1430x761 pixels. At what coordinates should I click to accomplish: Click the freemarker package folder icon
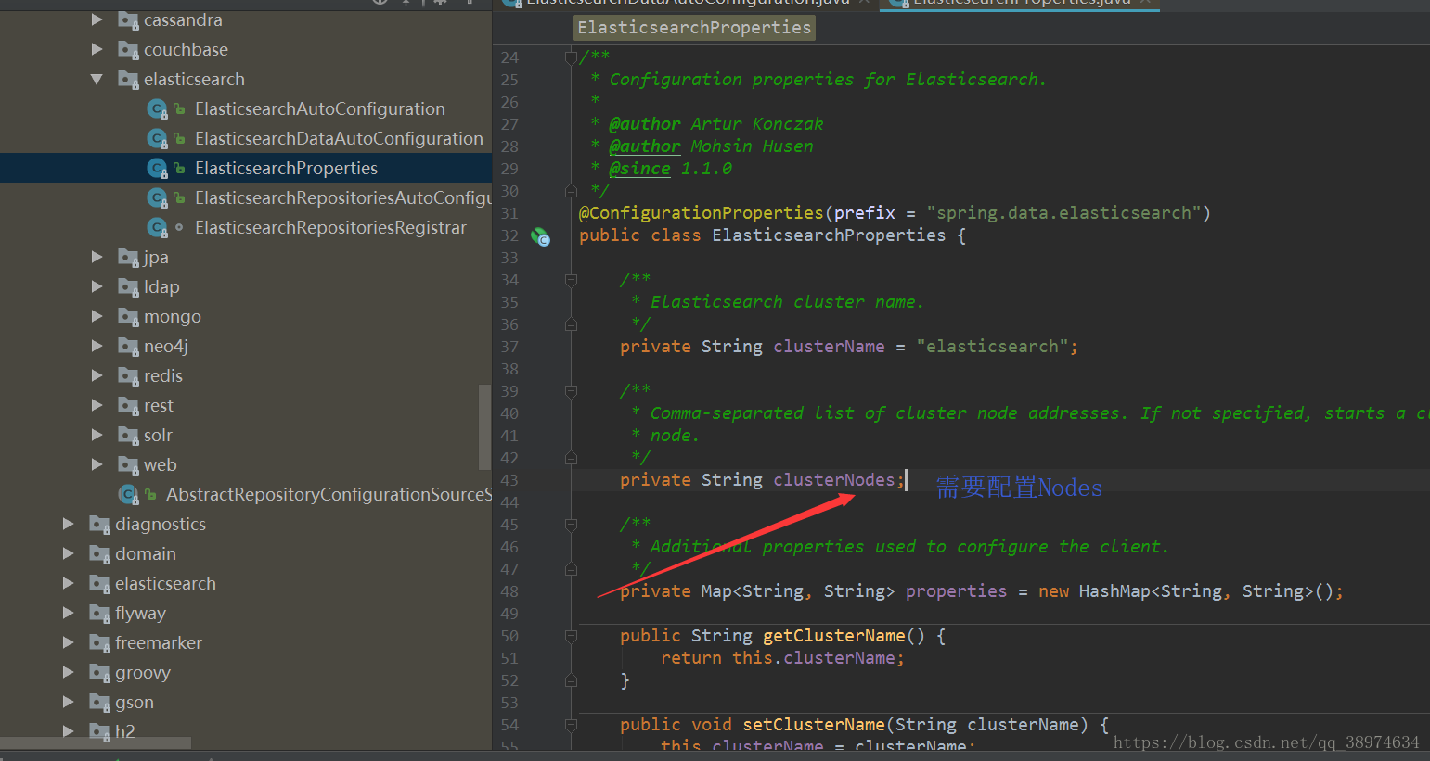99,643
